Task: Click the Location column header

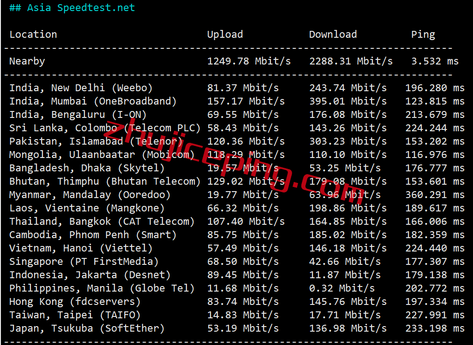Action: tap(33, 35)
